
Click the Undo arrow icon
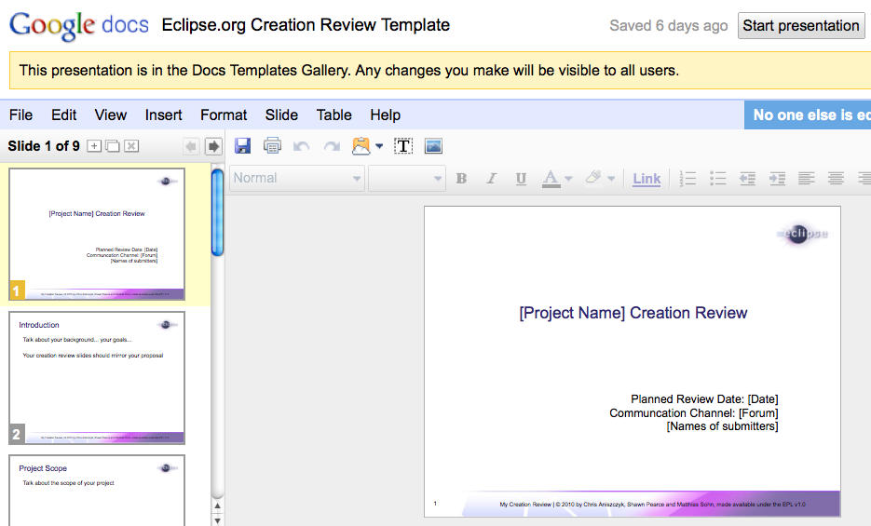[302, 146]
